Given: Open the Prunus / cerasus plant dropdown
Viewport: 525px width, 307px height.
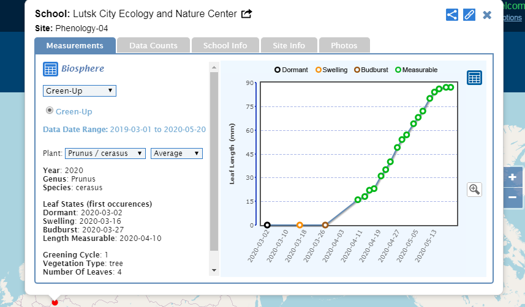Looking at the screenshot, I should [105, 153].
